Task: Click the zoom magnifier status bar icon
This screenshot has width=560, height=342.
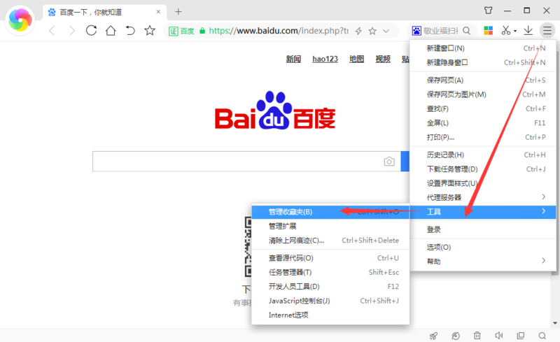Action: tap(542, 336)
